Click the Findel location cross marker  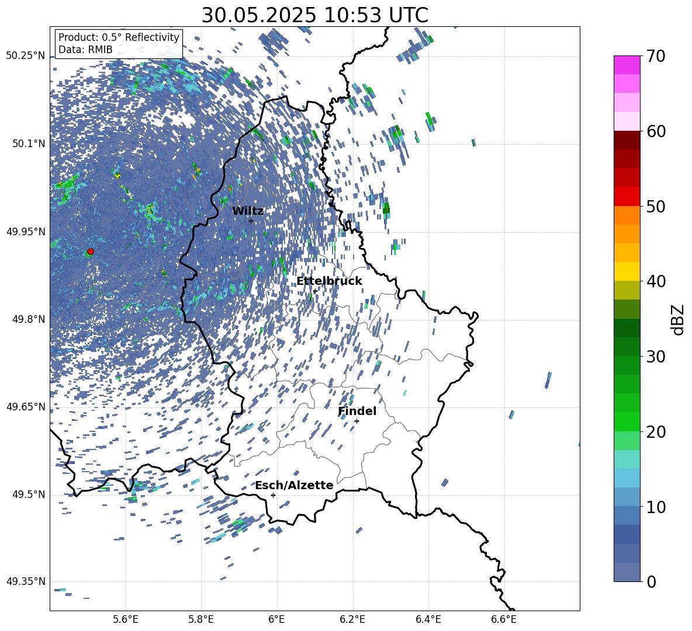[357, 421]
